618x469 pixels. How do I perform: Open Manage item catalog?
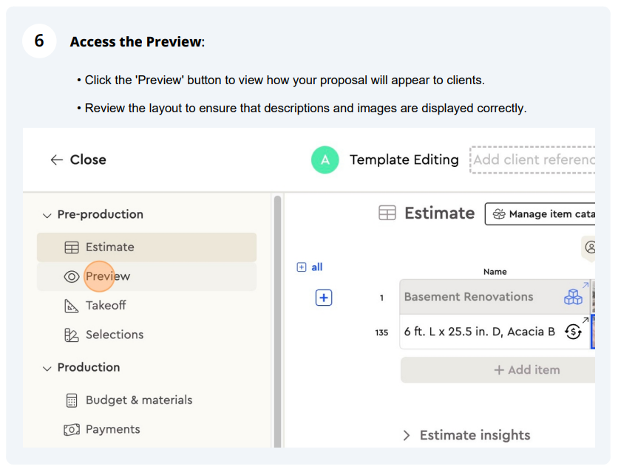540,214
